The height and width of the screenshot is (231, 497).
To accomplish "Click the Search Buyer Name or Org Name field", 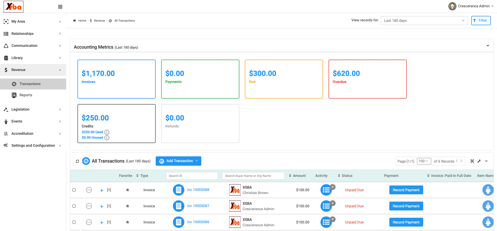I will (253, 176).
